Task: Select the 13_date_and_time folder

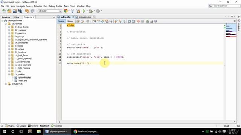Action: tap(23, 65)
